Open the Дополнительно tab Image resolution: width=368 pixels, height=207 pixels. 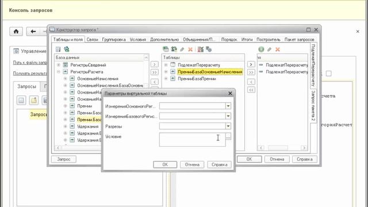[x=164, y=40]
